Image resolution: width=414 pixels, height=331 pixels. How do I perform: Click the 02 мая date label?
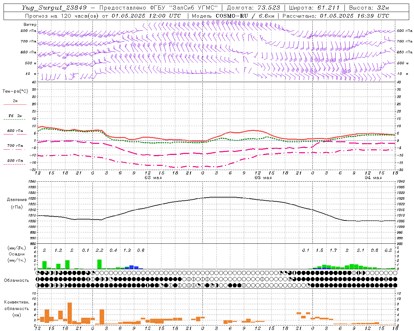point(153,178)
